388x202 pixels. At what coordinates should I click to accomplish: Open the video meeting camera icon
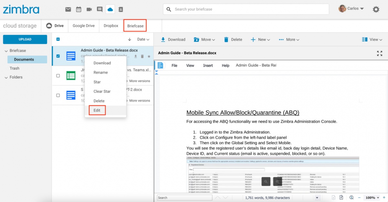click(89, 9)
